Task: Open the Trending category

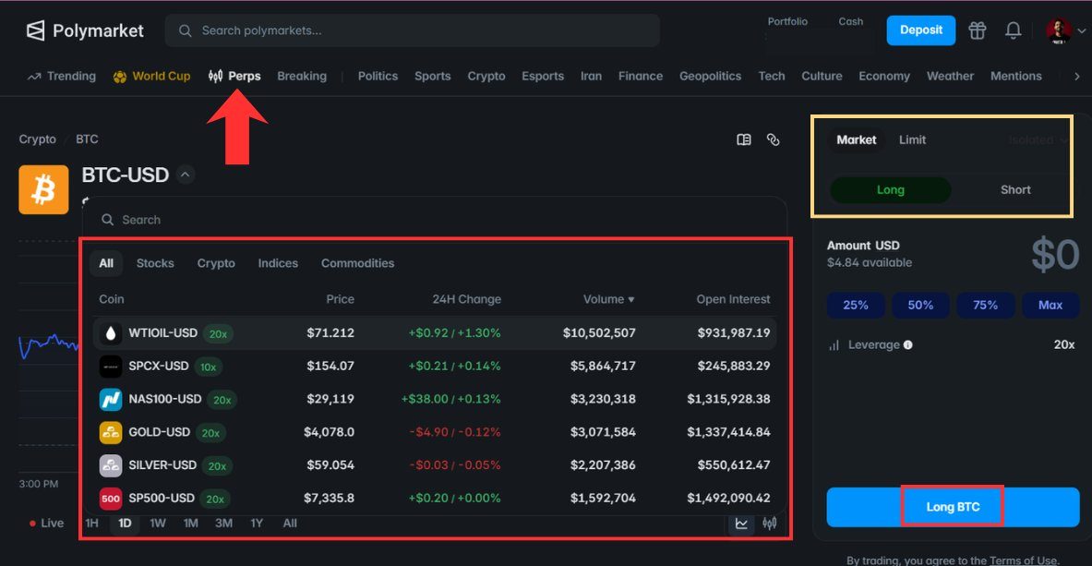Action: (61, 76)
